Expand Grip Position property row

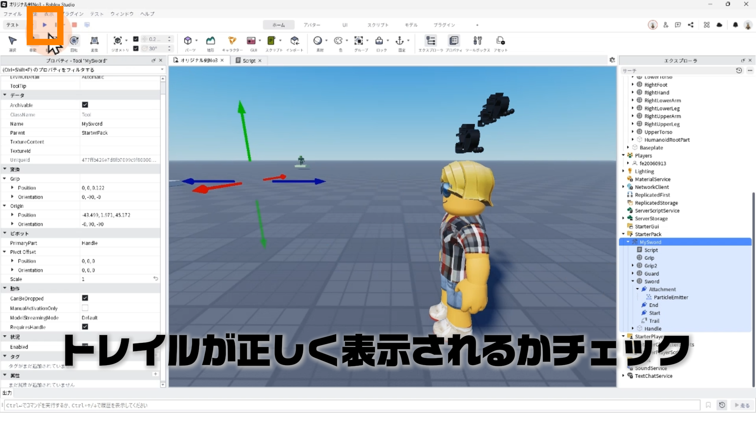point(12,188)
